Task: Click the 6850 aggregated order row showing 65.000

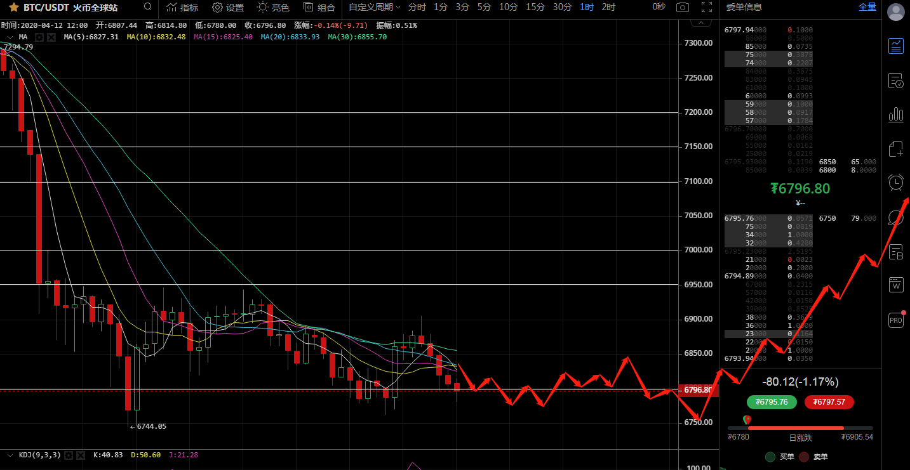Action: click(847, 162)
